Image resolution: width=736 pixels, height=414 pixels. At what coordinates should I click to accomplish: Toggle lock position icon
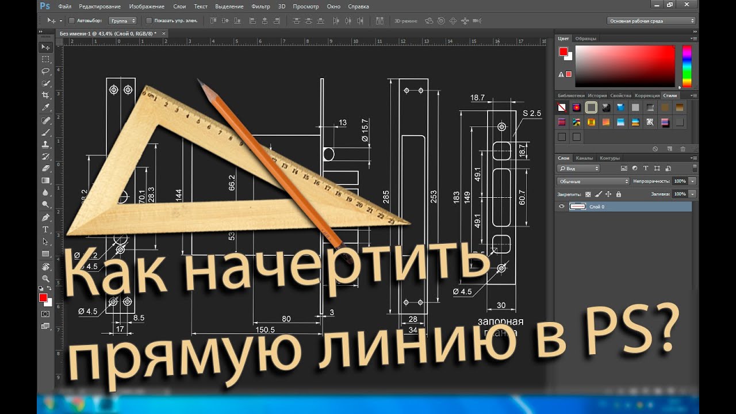[608, 194]
